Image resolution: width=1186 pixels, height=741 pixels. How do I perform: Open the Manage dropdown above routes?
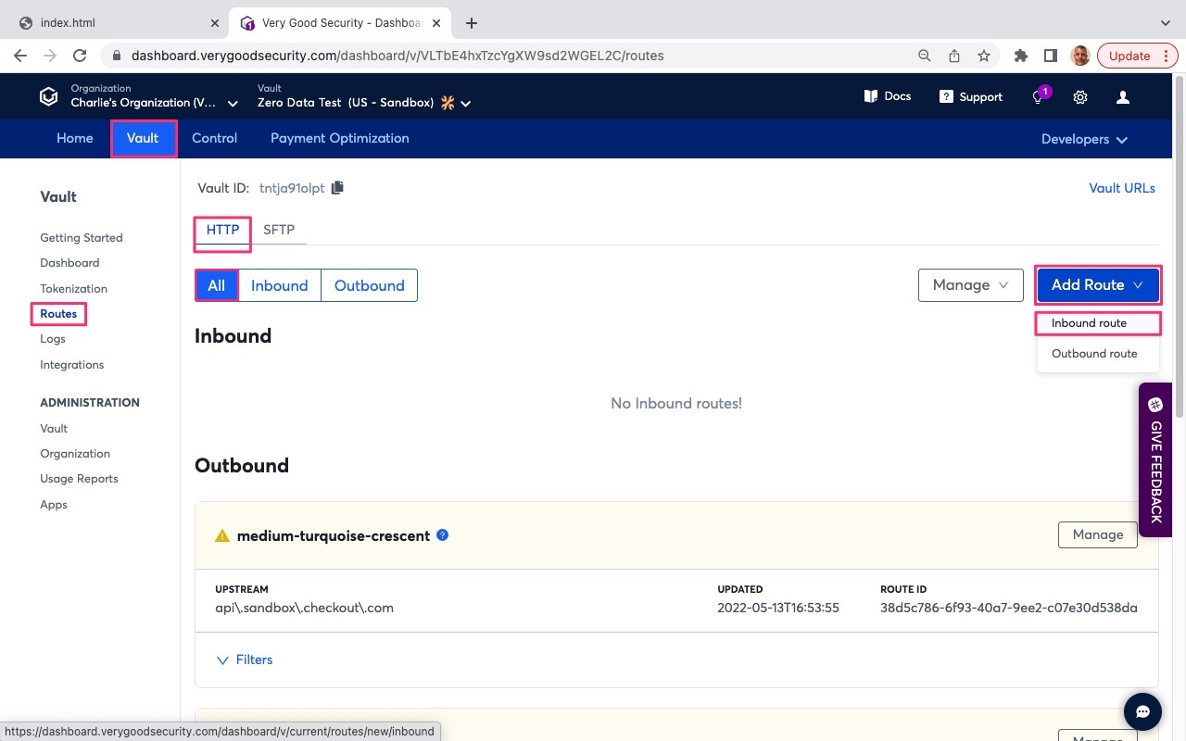971,285
